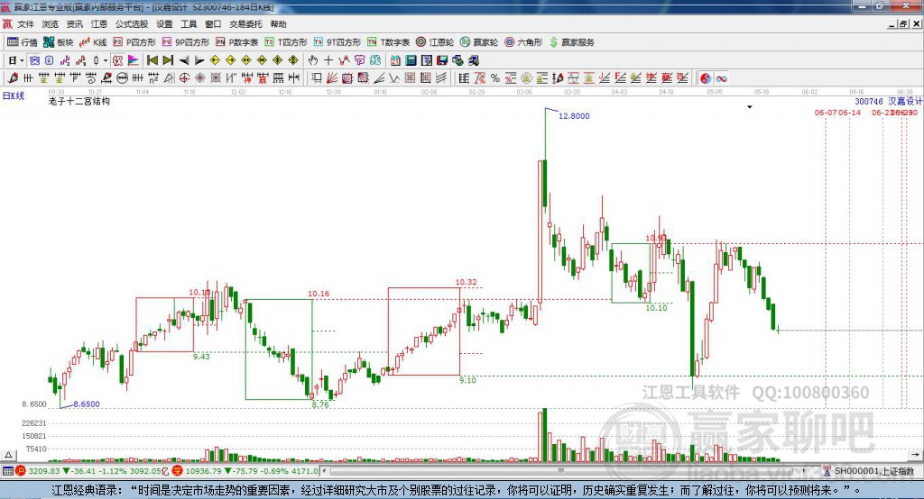Switch to the K线 candlestick chart
Screen dimensions: 924x499
click(x=94, y=42)
